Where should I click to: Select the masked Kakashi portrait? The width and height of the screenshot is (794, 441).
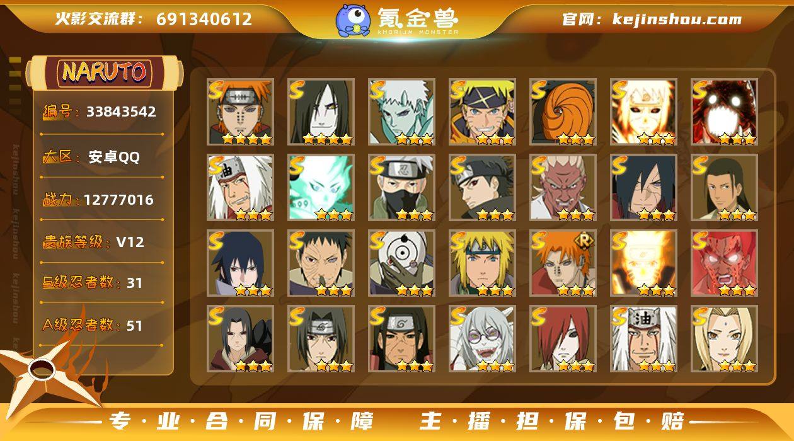401,187
